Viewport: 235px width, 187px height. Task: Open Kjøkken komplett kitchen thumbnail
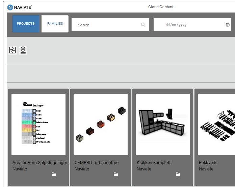point(163,124)
